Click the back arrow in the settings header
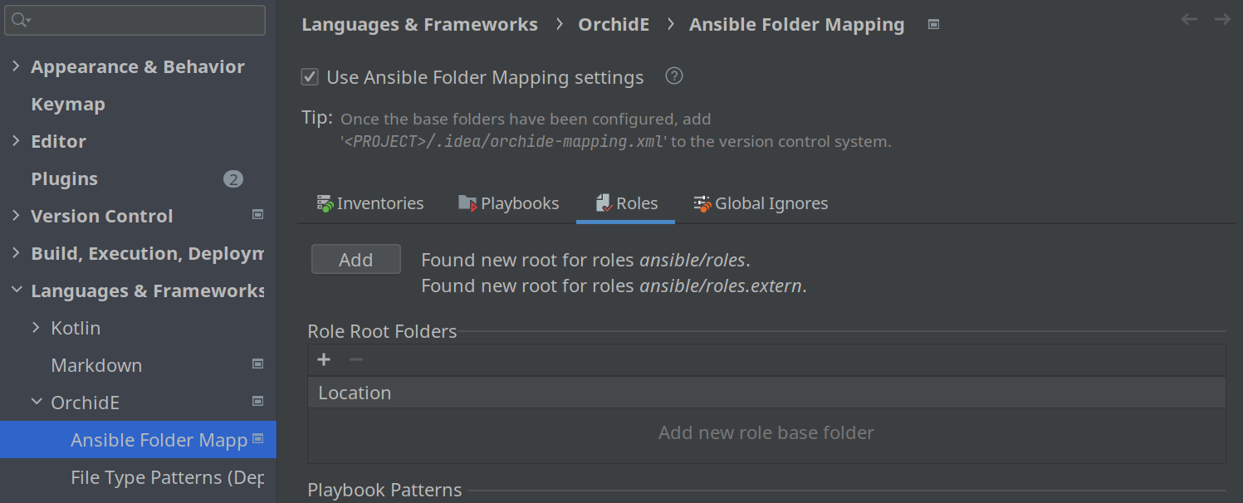The height and width of the screenshot is (503, 1243). 1189,19
